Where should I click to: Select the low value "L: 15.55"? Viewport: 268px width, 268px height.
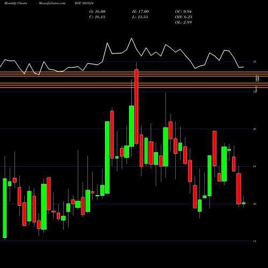point(140,17)
